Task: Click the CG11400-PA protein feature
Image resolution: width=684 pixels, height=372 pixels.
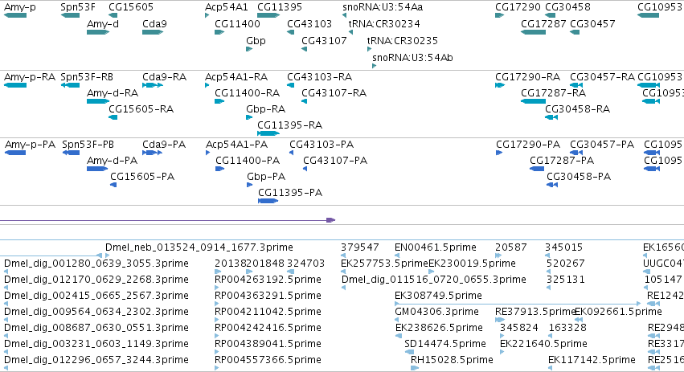Action: [220, 169]
